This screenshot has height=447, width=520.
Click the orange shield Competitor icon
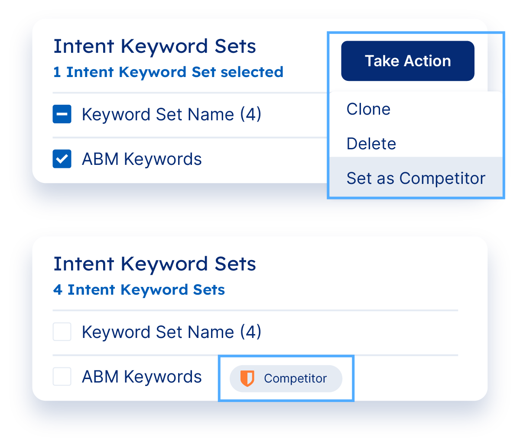pos(247,378)
